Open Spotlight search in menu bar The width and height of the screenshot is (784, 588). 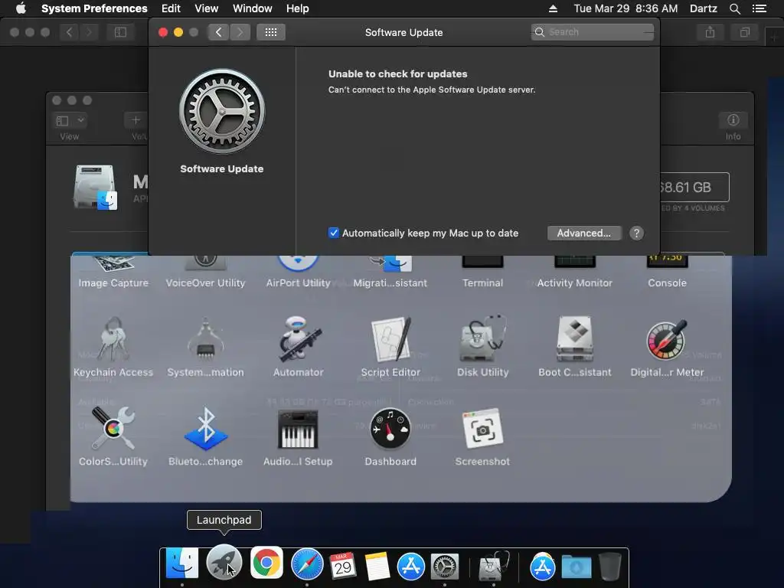tap(734, 8)
